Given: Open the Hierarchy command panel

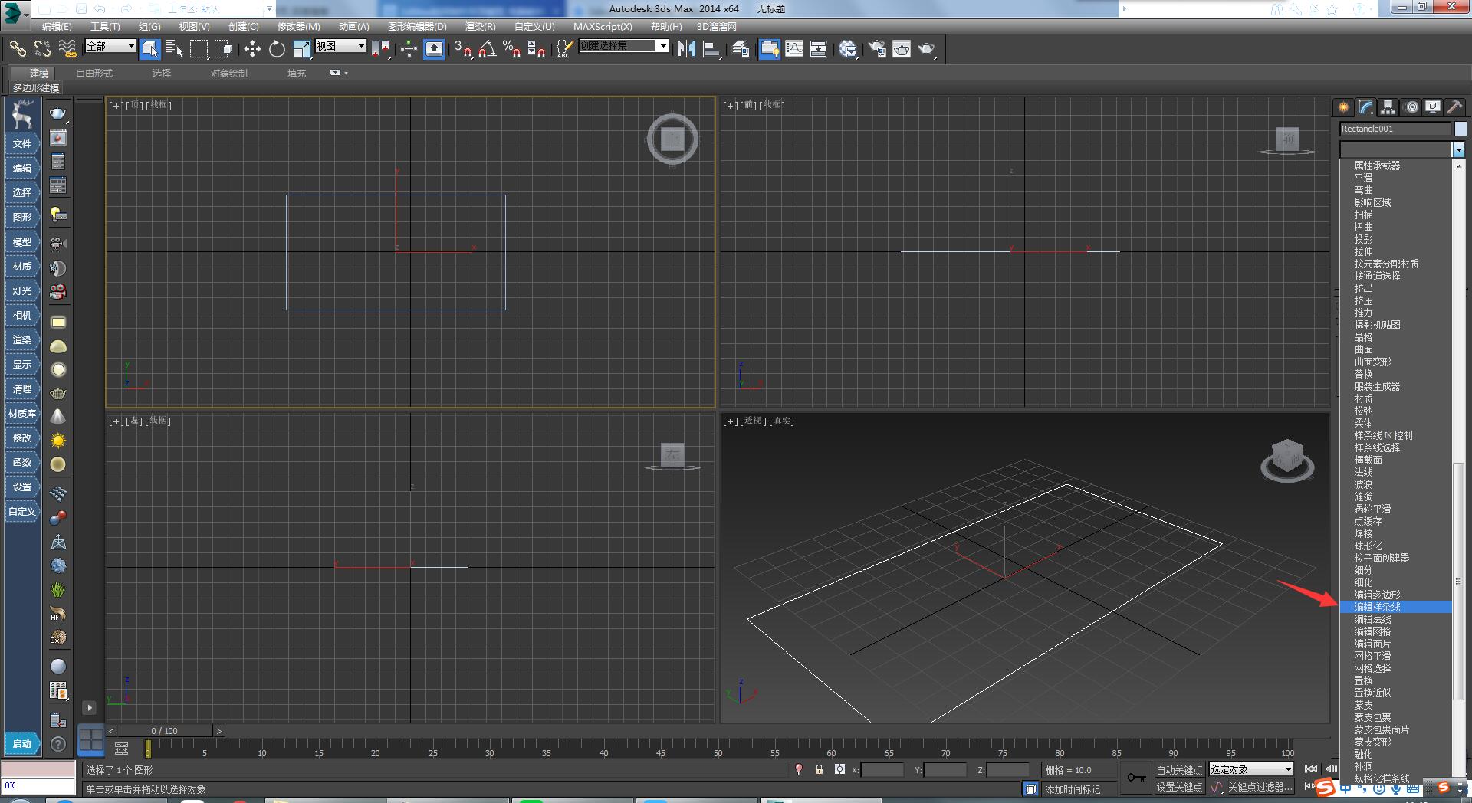Looking at the screenshot, I should 1388,107.
